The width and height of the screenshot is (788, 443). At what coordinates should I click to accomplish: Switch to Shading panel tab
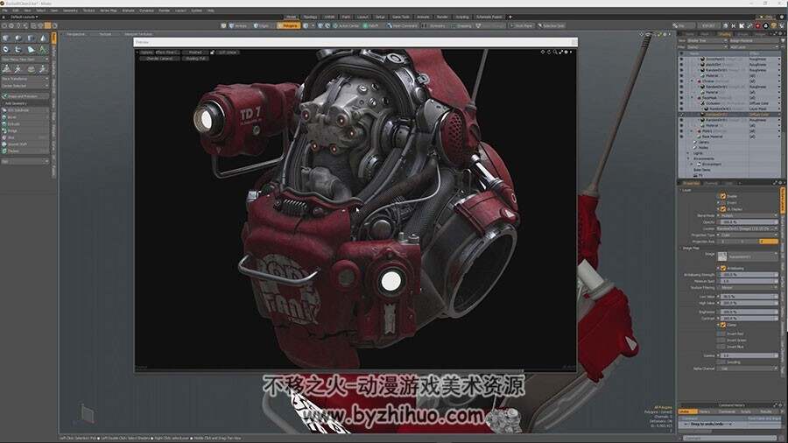click(724, 34)
